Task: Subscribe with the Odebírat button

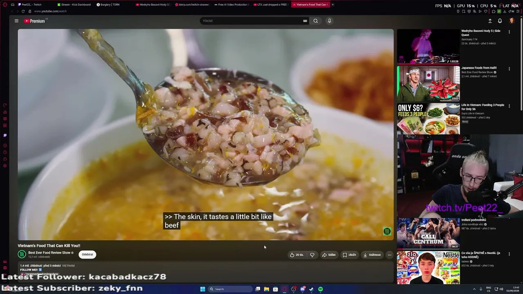Action: 87,254
